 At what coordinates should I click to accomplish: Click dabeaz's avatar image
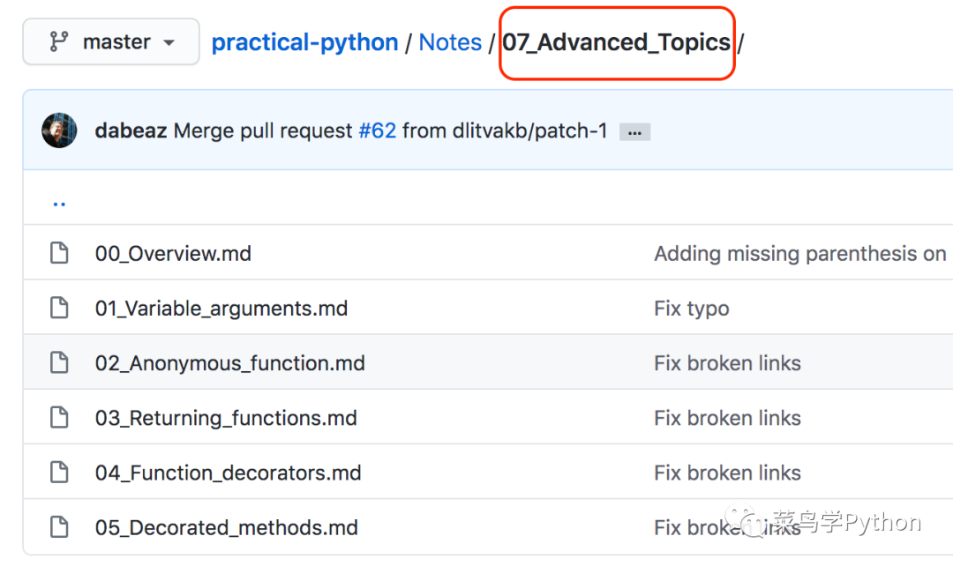click(x=60, y=130)
